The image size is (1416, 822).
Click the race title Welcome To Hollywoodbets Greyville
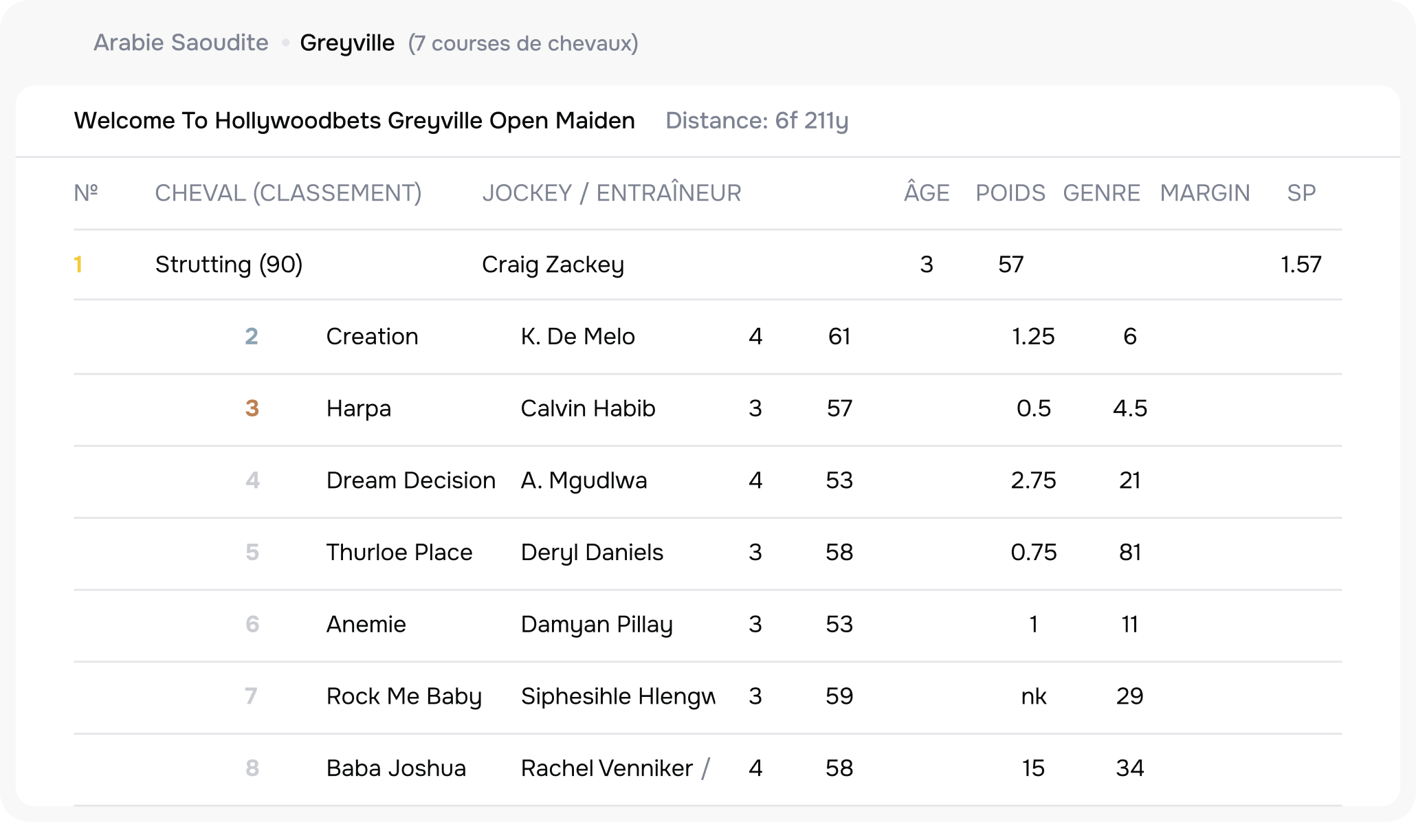354,120
